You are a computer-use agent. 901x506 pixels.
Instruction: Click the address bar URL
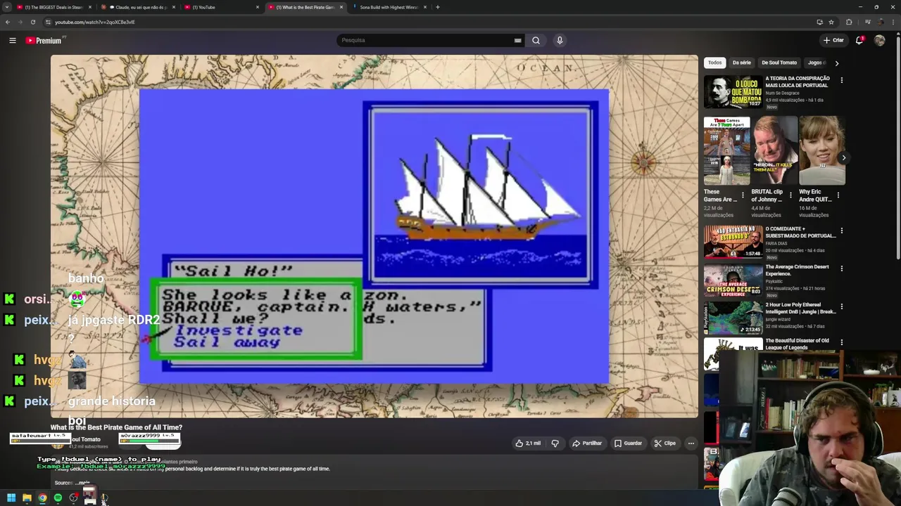click(x=95, y=22)
